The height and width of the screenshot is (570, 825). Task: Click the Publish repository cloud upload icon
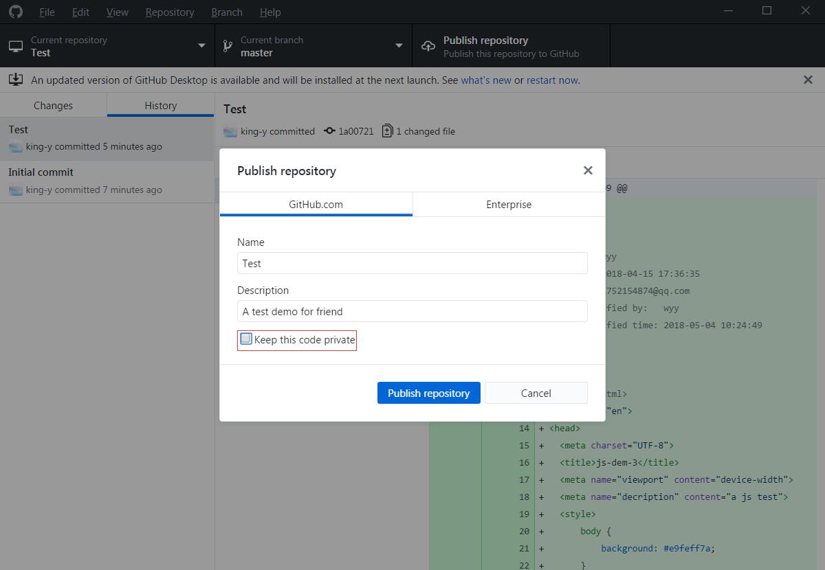pyautogui.click(x=428, y=46)
